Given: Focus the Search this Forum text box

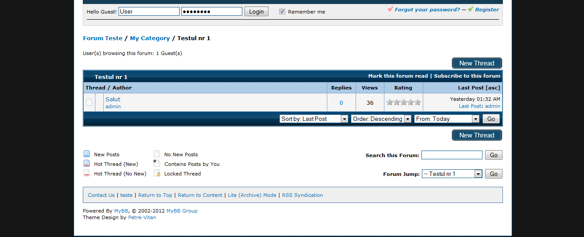Looking at the screenshot, I should (452, 155).
